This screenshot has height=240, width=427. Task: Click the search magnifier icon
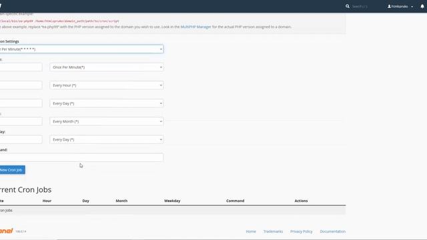pyautogui.click(x=348, y=6)
